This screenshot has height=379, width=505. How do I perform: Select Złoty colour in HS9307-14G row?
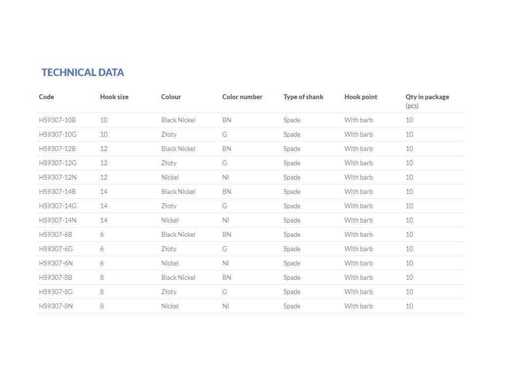pyautogui.click(x=169, y=206)
